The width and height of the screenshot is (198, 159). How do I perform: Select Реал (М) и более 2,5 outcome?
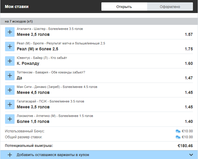37,49
